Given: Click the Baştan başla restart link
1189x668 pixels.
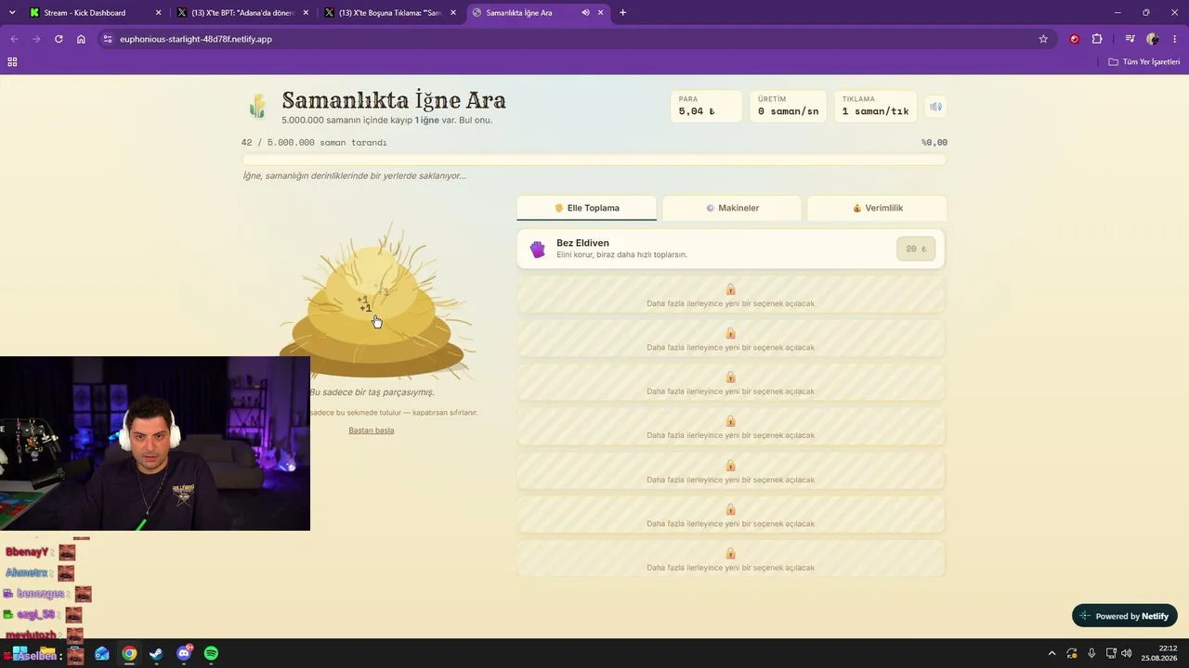Looking at the screenshot, I should click(x=372, y=430).
